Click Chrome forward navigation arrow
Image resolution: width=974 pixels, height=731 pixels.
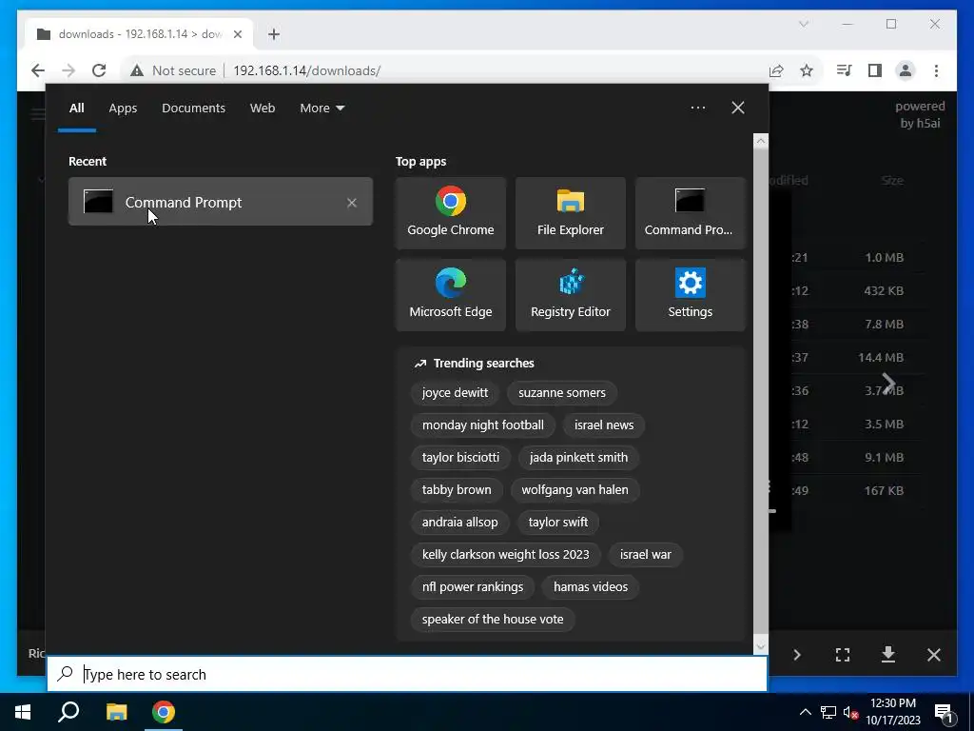click(68, 70)
